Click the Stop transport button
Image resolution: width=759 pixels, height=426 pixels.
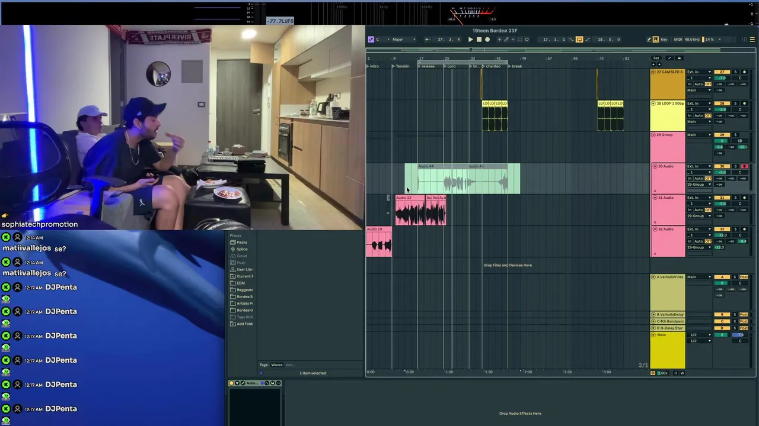(x=479, y=40)
